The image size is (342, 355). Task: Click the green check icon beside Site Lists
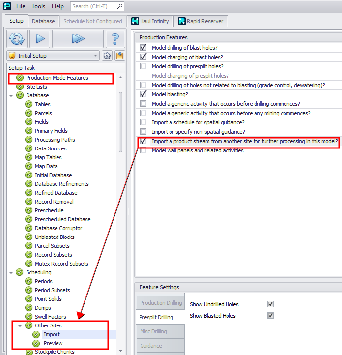(20, 87)
